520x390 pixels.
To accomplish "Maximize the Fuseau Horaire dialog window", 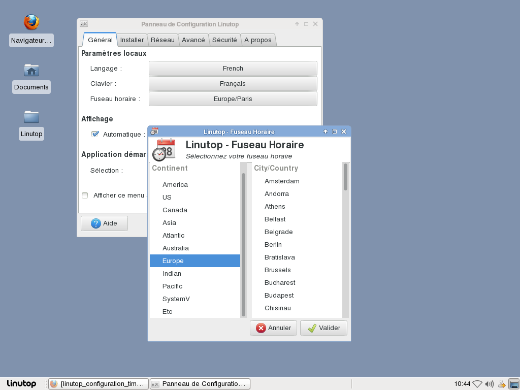I will [335, 132].
